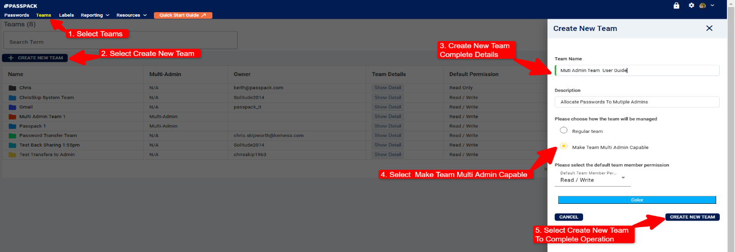Show Detail for Passpack 1

pos(388,126)
